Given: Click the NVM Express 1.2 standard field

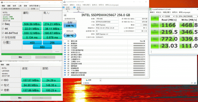Looking at the screenshot, I should click(122, 34).
